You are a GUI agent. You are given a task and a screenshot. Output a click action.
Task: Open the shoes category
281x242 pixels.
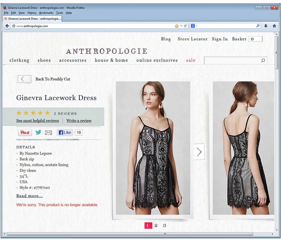coord(44,60)
